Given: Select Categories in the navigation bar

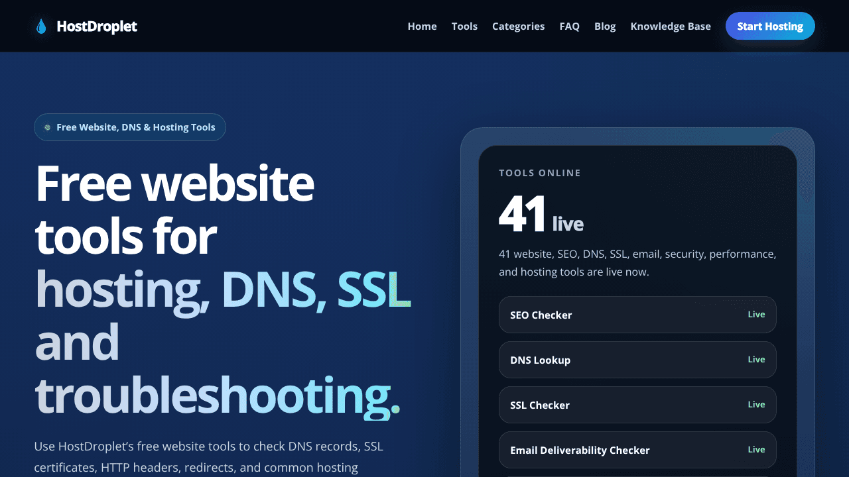Looking at the screenshot, I should coord(518,26).
